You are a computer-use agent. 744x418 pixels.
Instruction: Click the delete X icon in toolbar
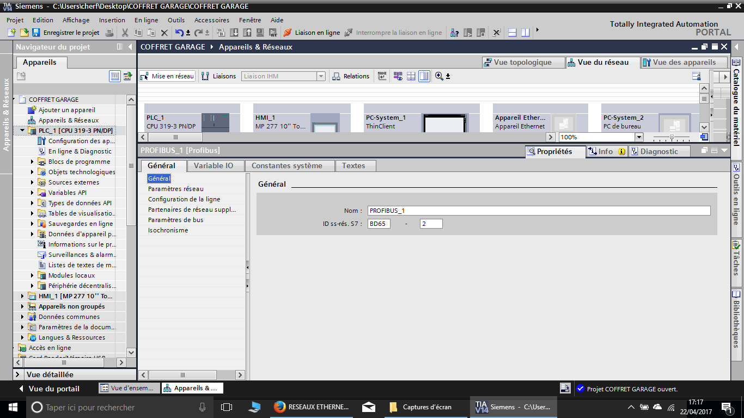[164, 33]
